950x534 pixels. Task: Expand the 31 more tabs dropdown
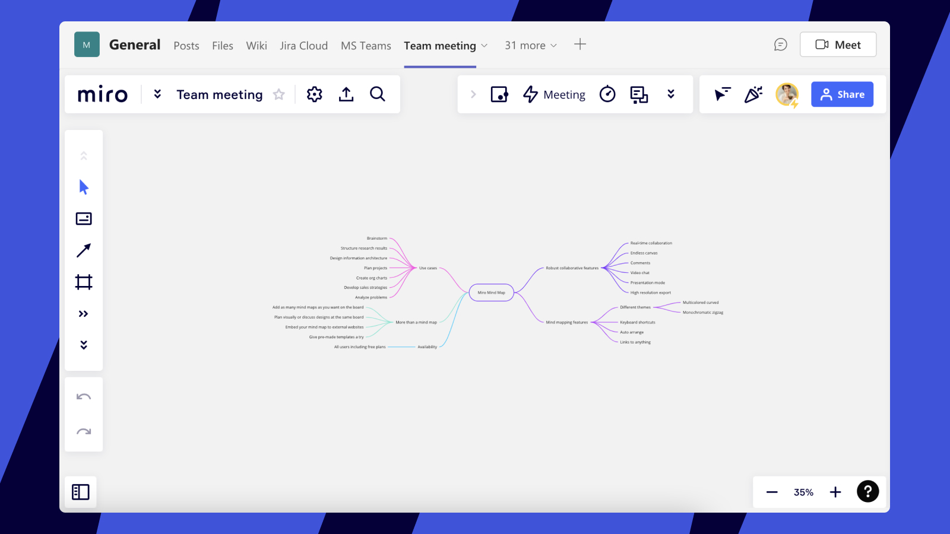(531, 46)
